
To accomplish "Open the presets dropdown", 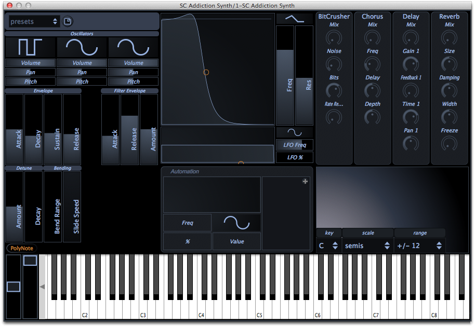I will click(x=34, y=21).
